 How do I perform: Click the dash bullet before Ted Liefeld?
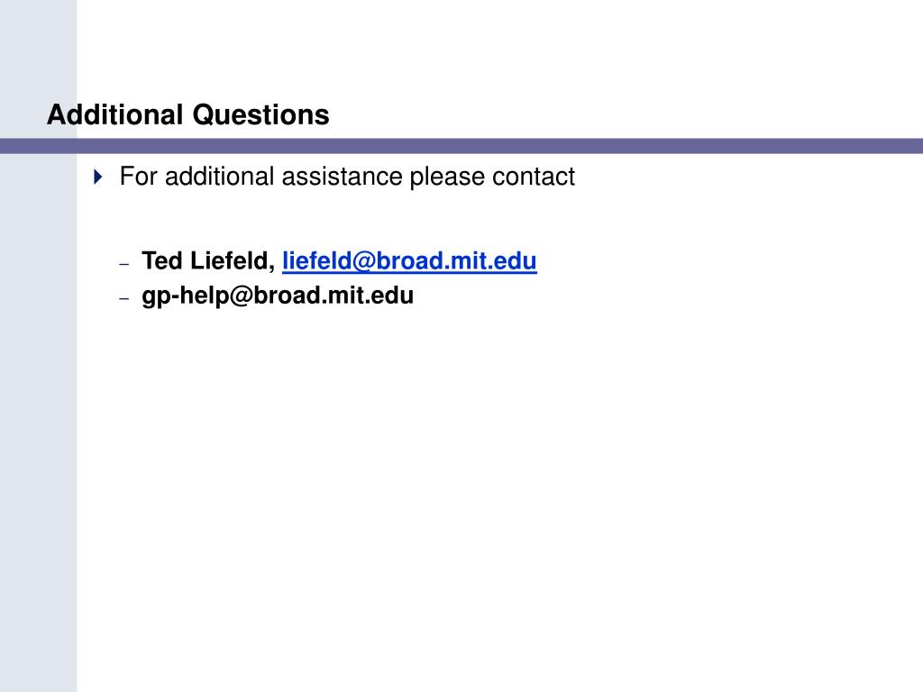[x=123, y=264]
